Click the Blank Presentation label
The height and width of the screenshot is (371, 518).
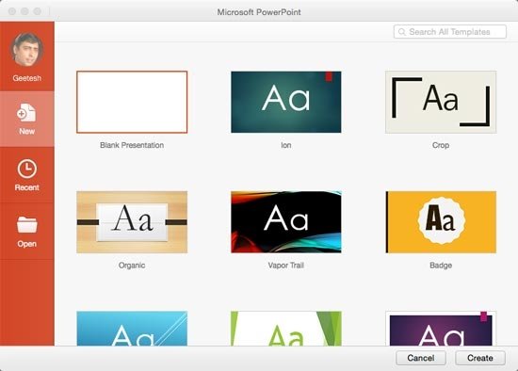[132, 145]
